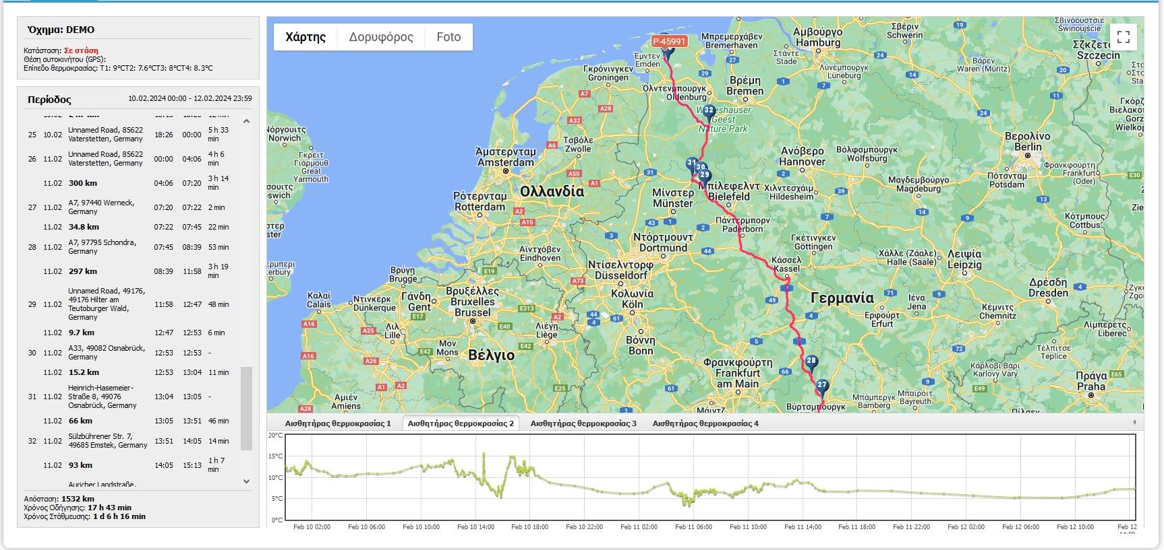Select the 34.8 km trip segment

(x=131, y=227)
